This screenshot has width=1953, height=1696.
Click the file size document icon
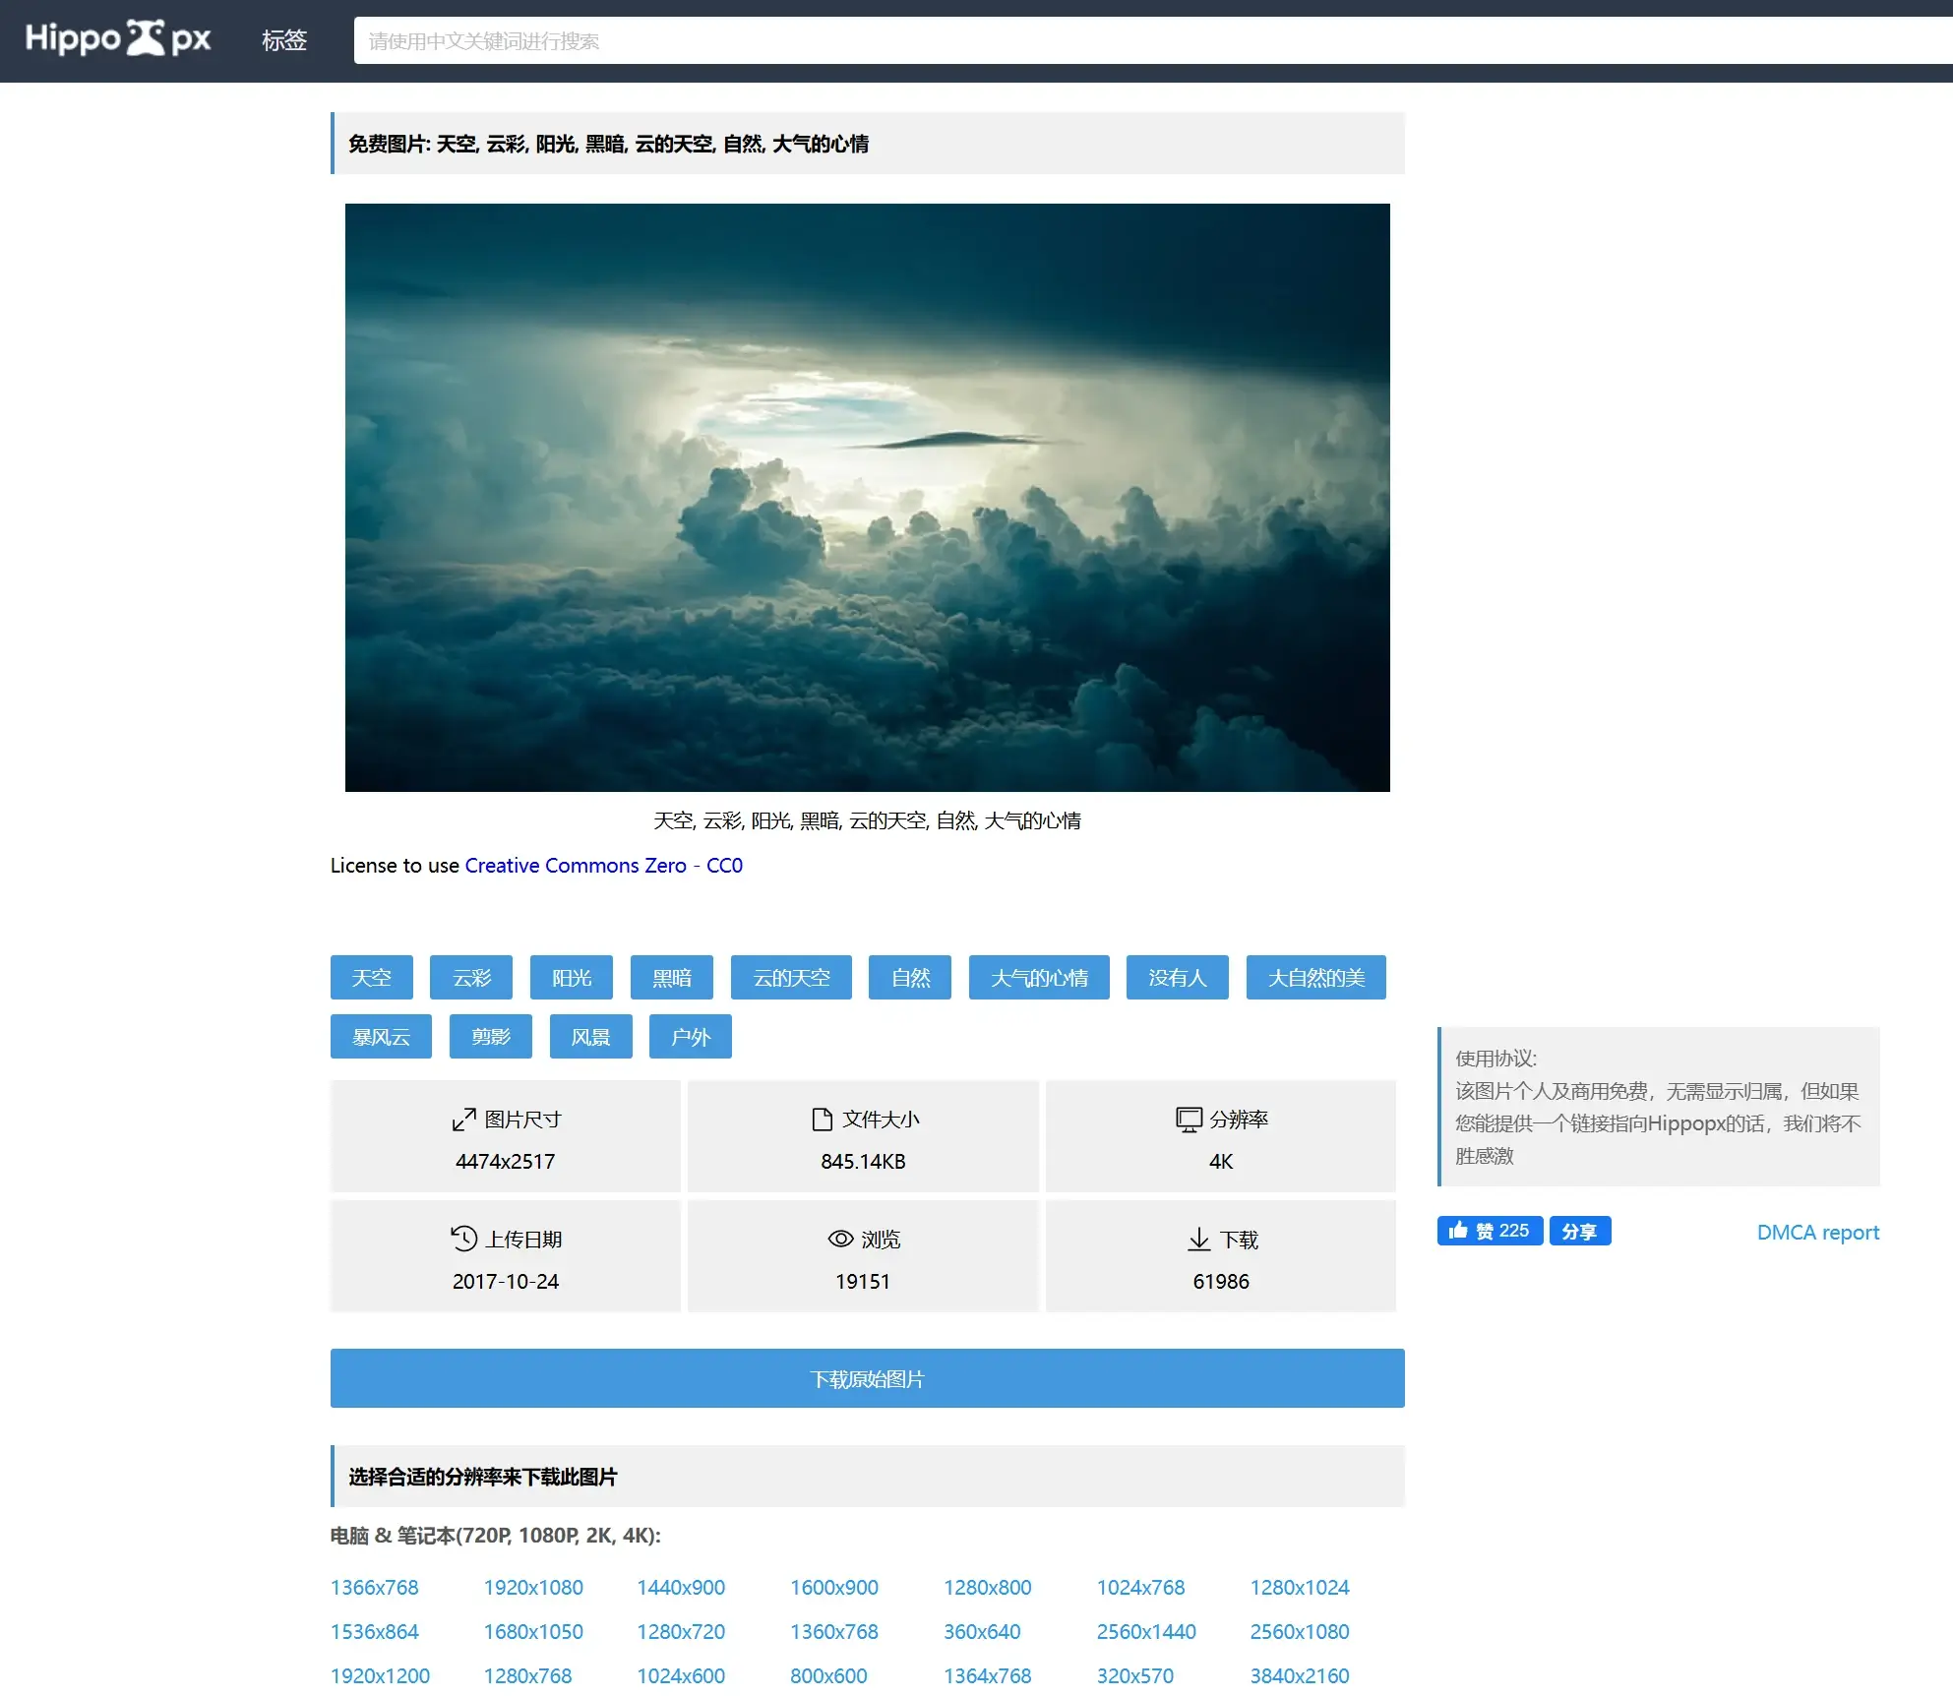tap(822, 1120)
